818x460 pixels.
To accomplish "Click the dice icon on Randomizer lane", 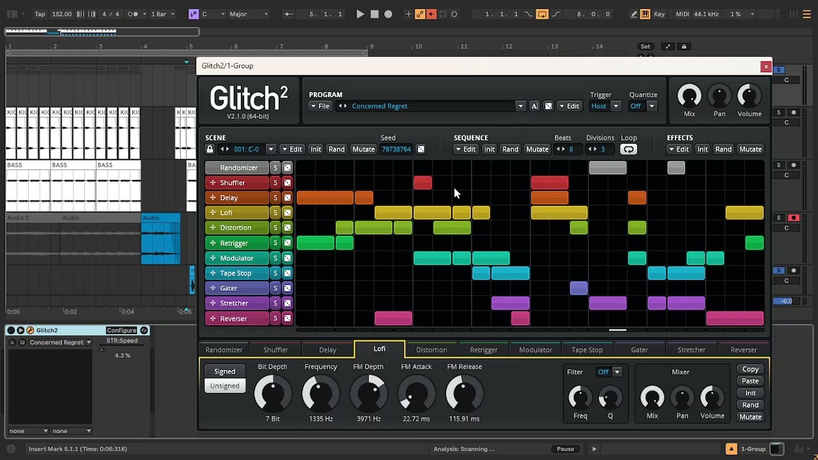I will (288, 168).
